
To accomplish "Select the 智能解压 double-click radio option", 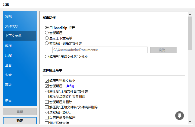I will click(x=47, y=33).
